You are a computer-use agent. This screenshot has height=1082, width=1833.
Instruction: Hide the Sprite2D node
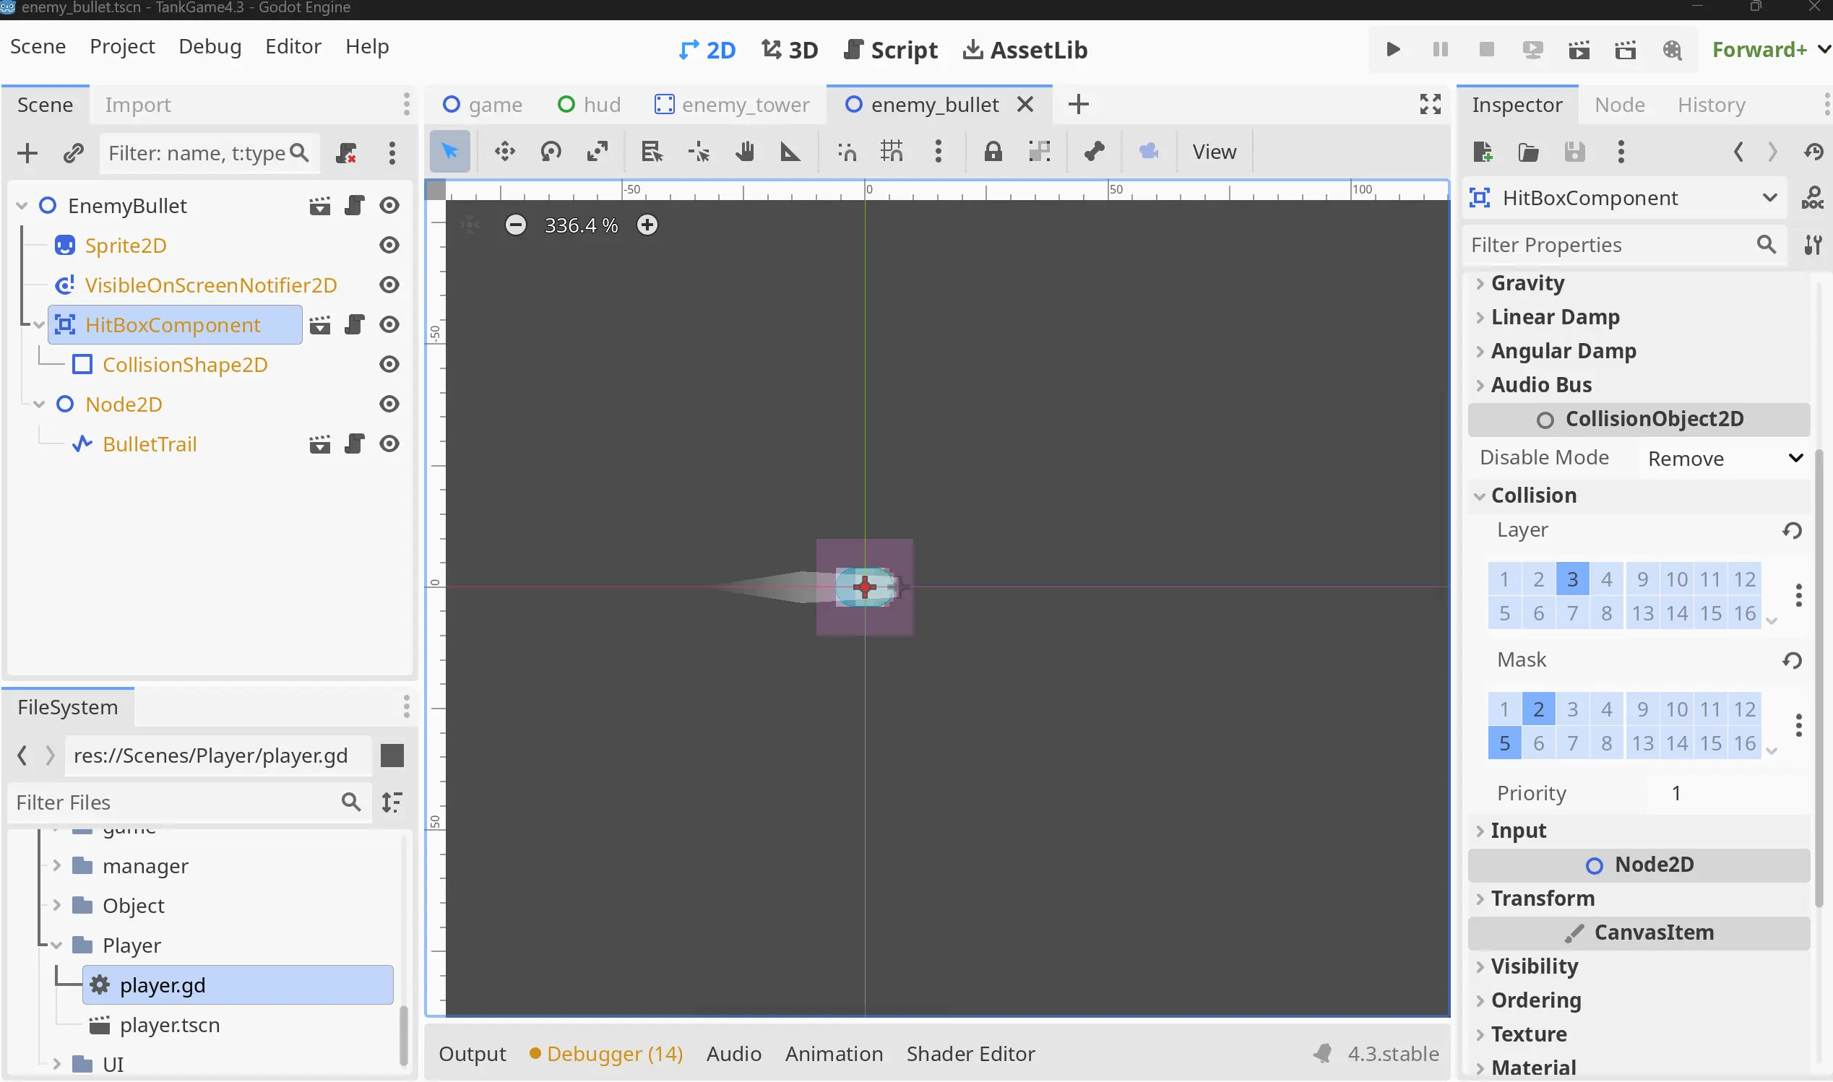[389, 245]
